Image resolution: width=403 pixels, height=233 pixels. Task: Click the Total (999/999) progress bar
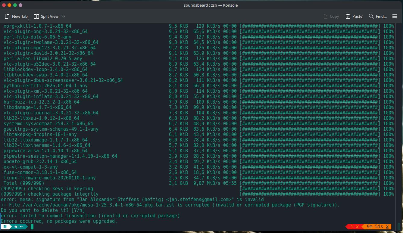tap(310, 183)
